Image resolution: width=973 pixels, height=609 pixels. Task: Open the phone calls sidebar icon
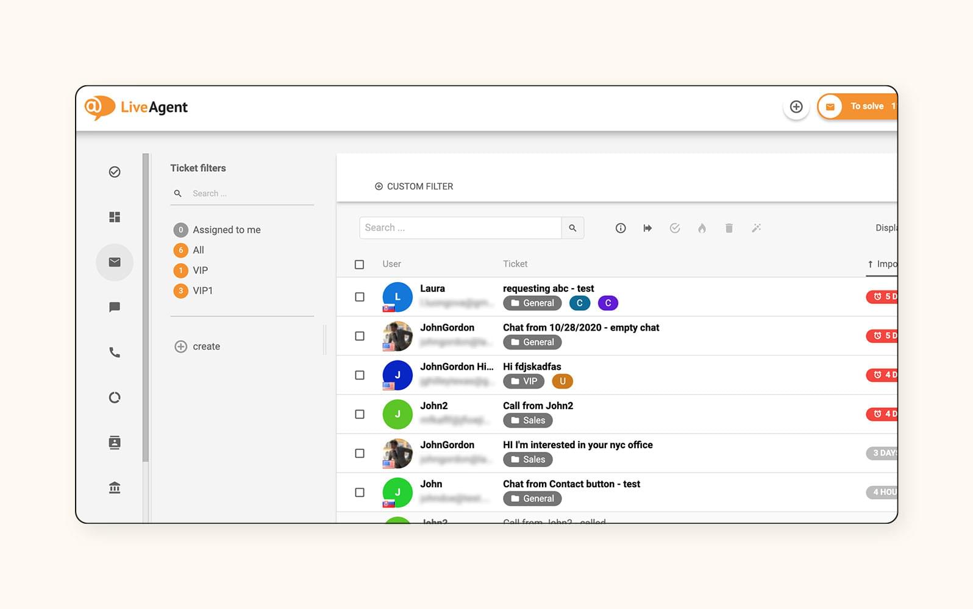[115, 352]
